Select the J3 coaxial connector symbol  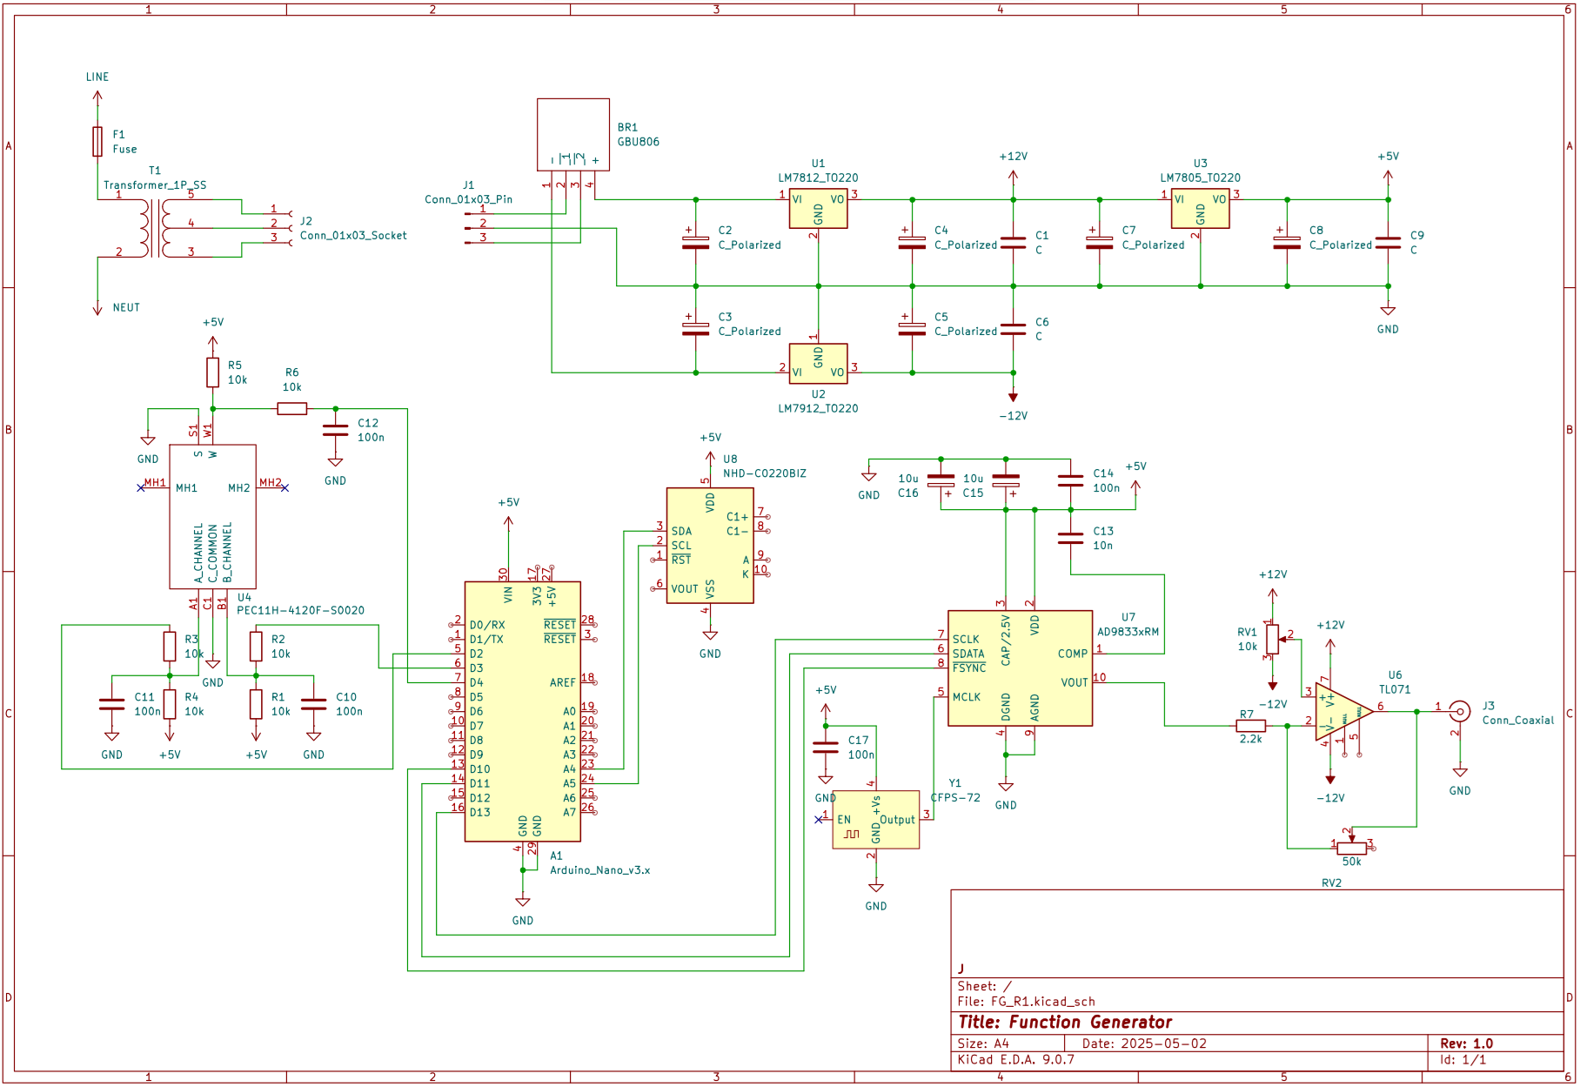click(1460, 712)
